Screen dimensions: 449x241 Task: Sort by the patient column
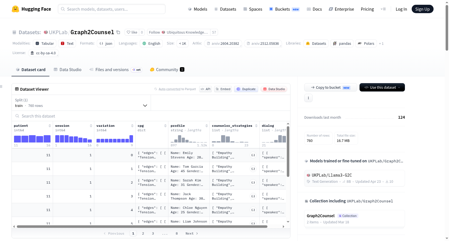[50, 126]
